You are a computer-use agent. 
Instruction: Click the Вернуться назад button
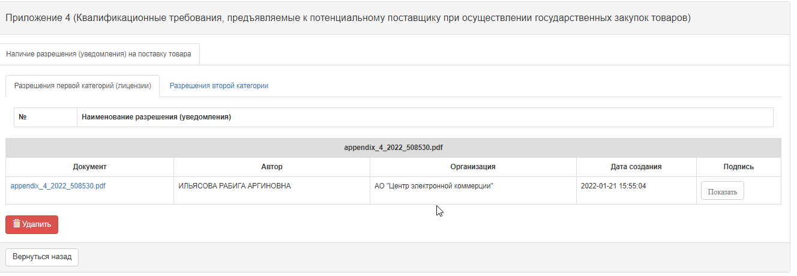pos(42,257)
